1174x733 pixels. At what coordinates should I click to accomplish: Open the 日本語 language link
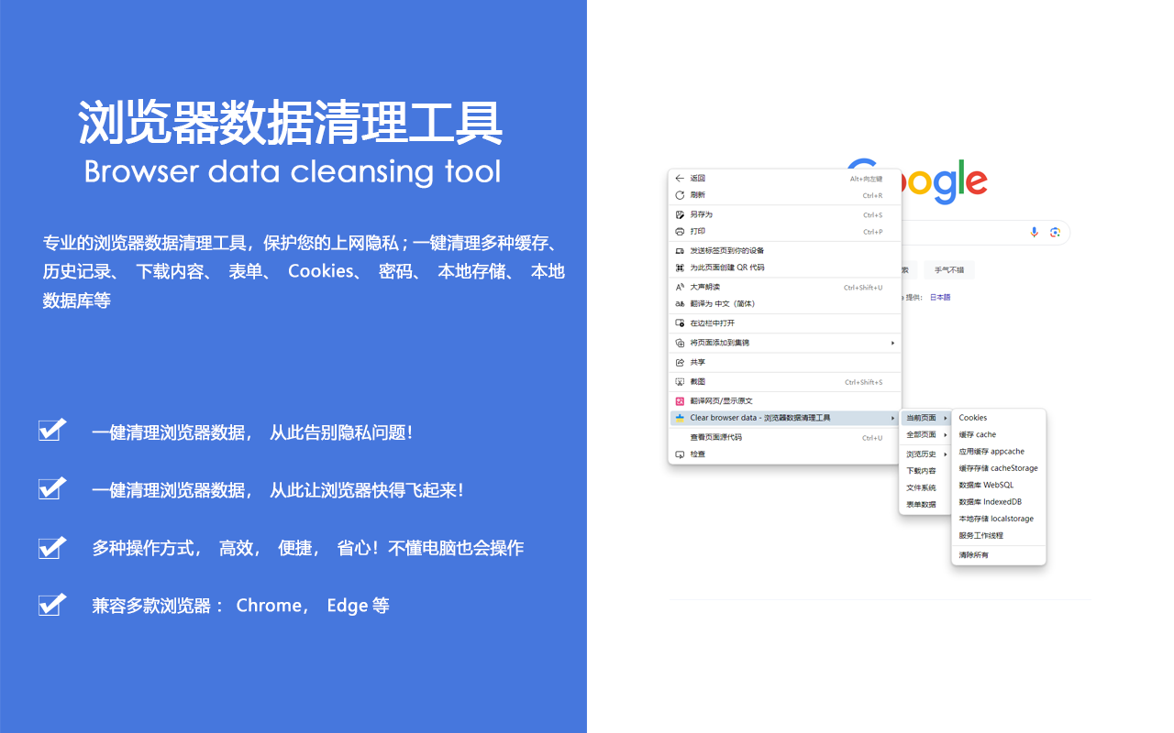[941, 297]
